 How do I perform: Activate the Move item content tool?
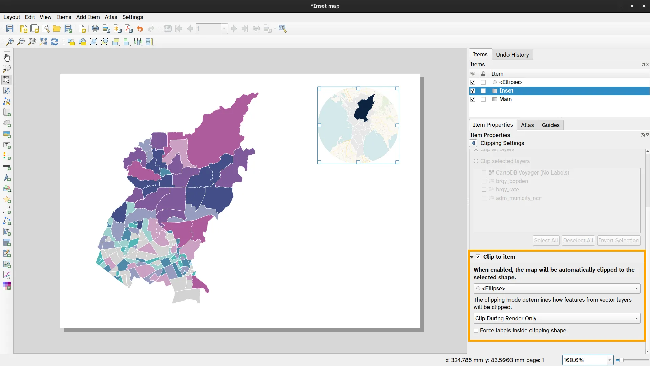click(x=7, y=90)
